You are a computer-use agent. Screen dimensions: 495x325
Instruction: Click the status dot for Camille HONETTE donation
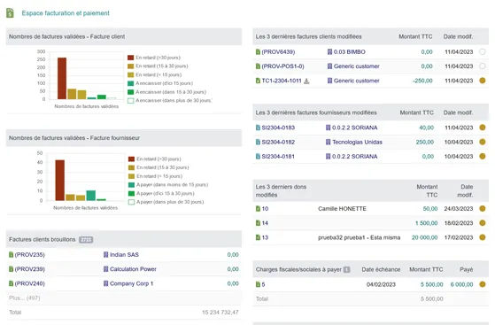coord(483,208)
